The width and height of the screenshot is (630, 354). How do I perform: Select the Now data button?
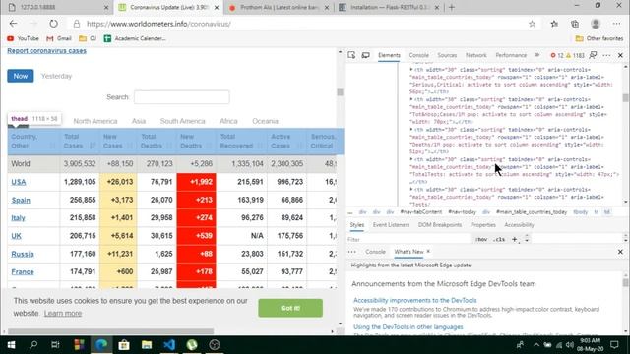(21, 76)
